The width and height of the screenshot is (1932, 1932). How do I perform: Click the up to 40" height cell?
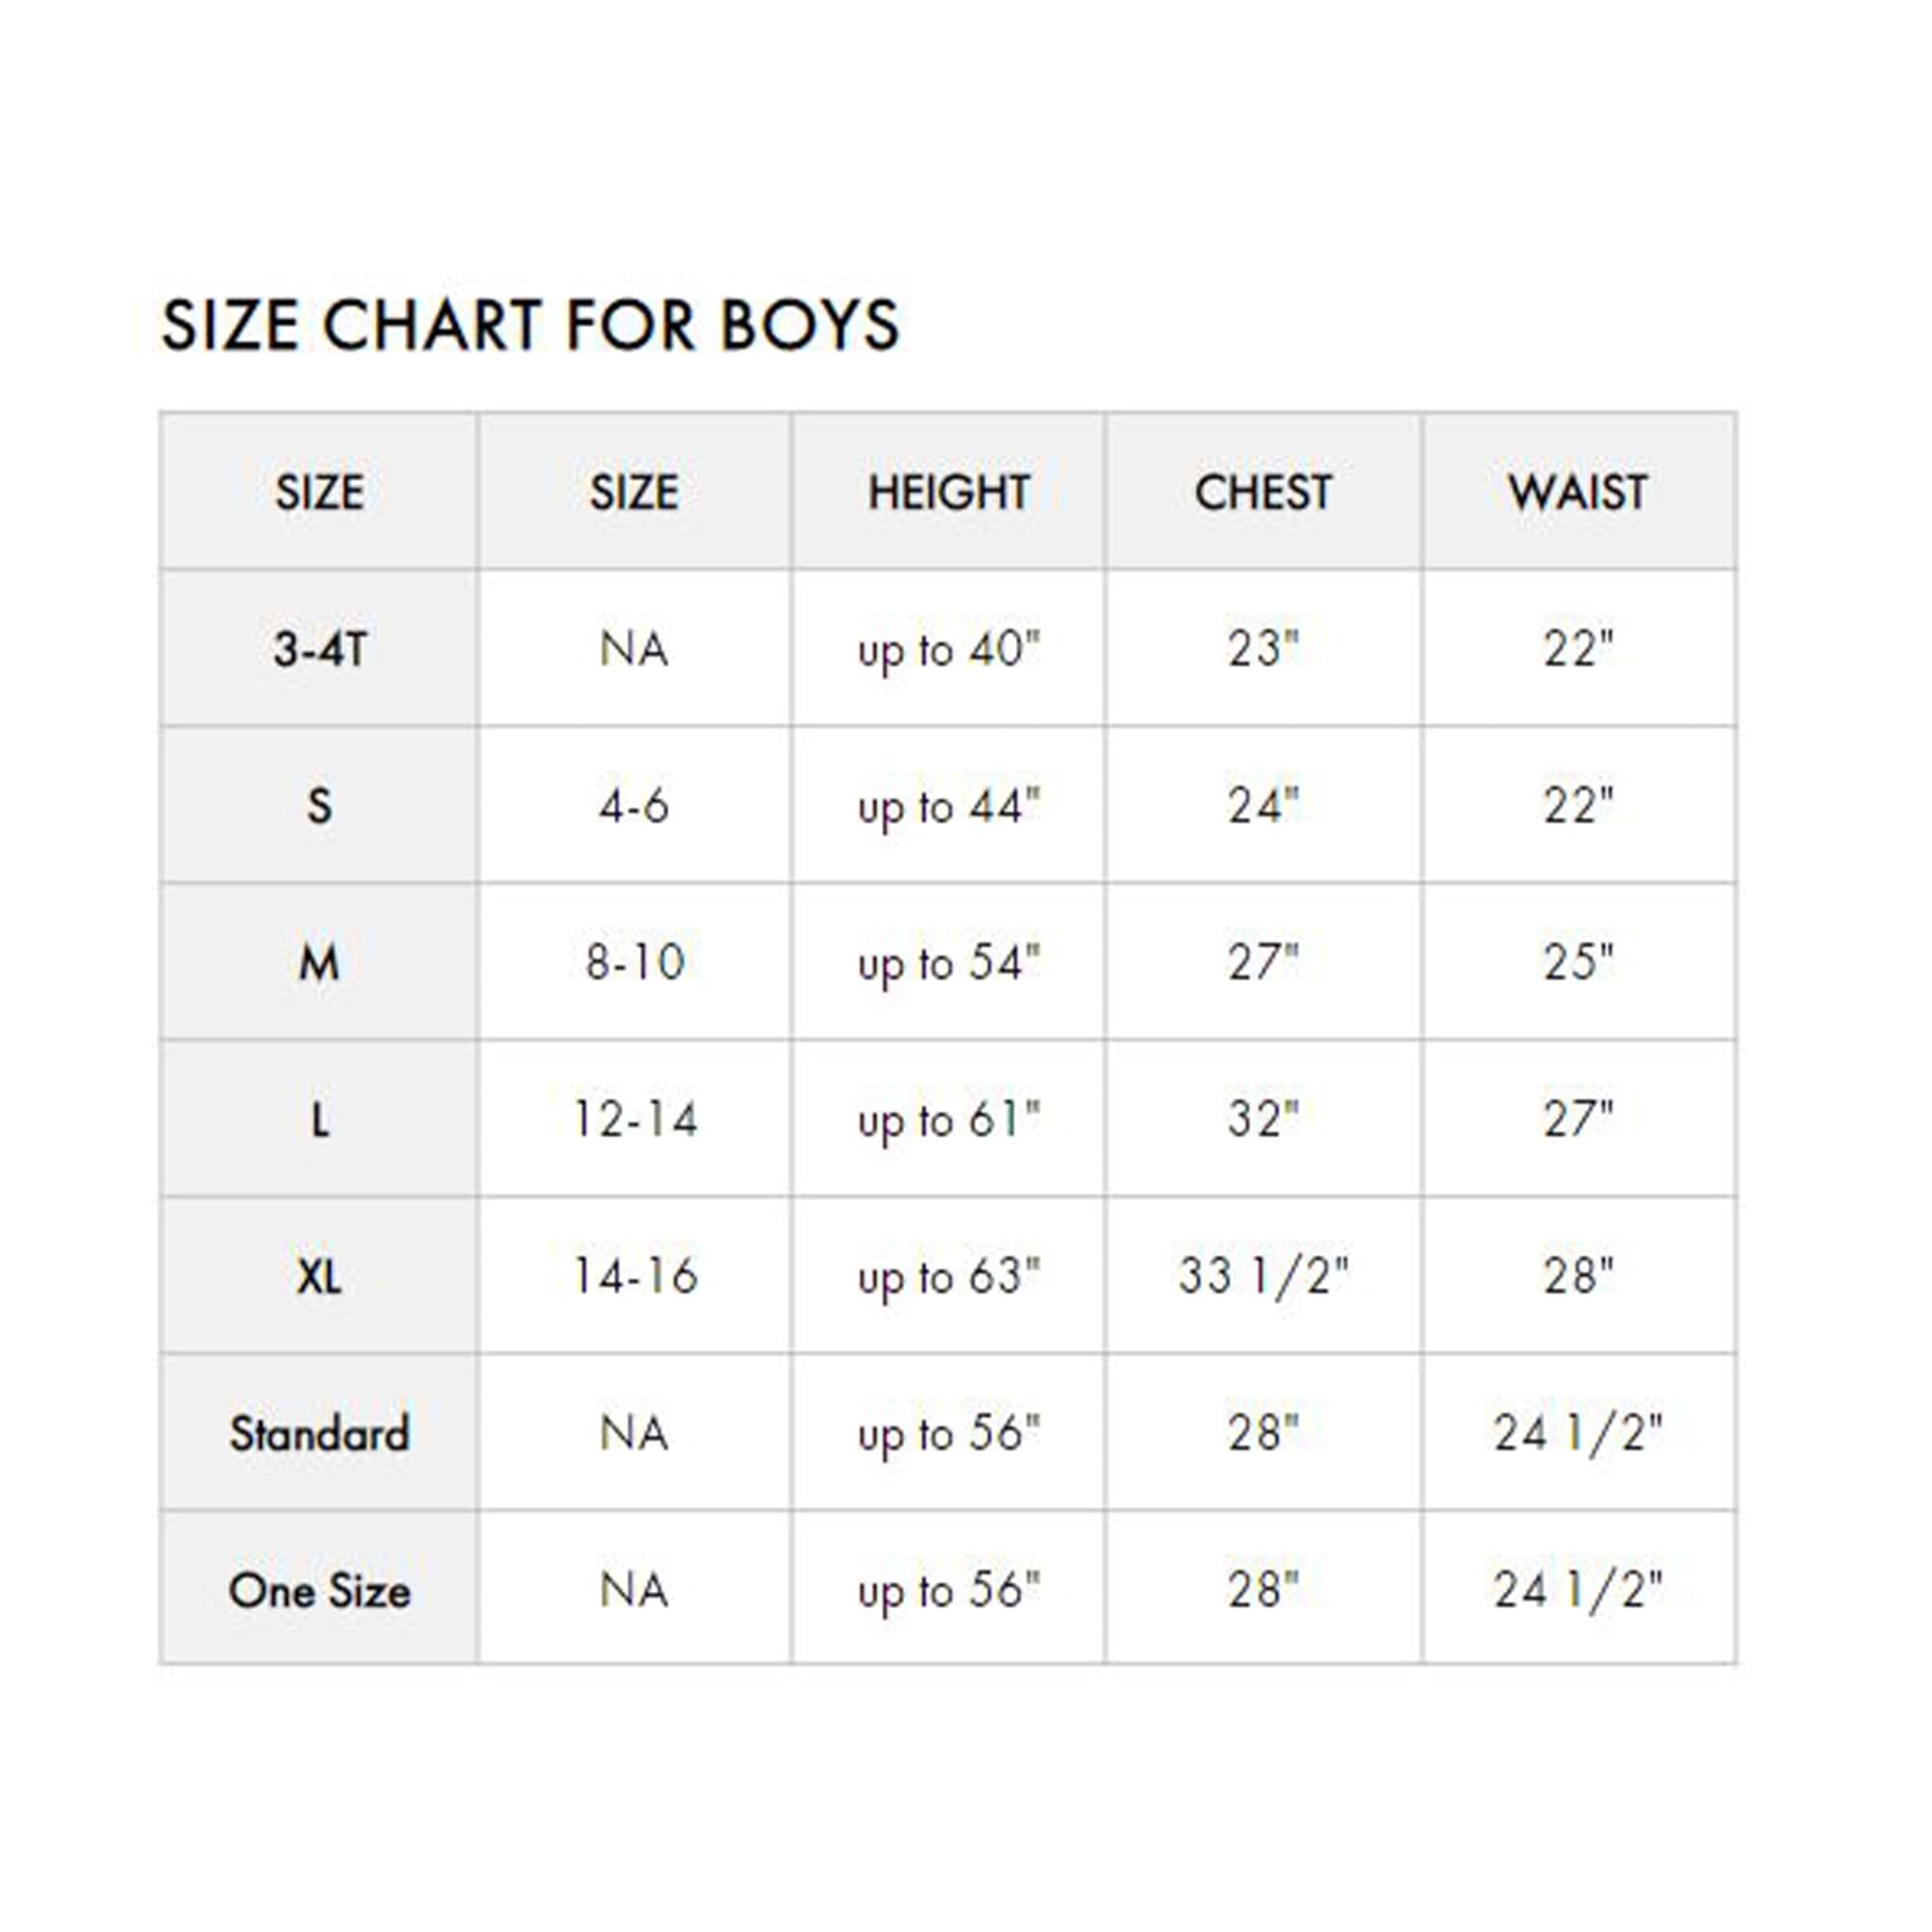948,649
